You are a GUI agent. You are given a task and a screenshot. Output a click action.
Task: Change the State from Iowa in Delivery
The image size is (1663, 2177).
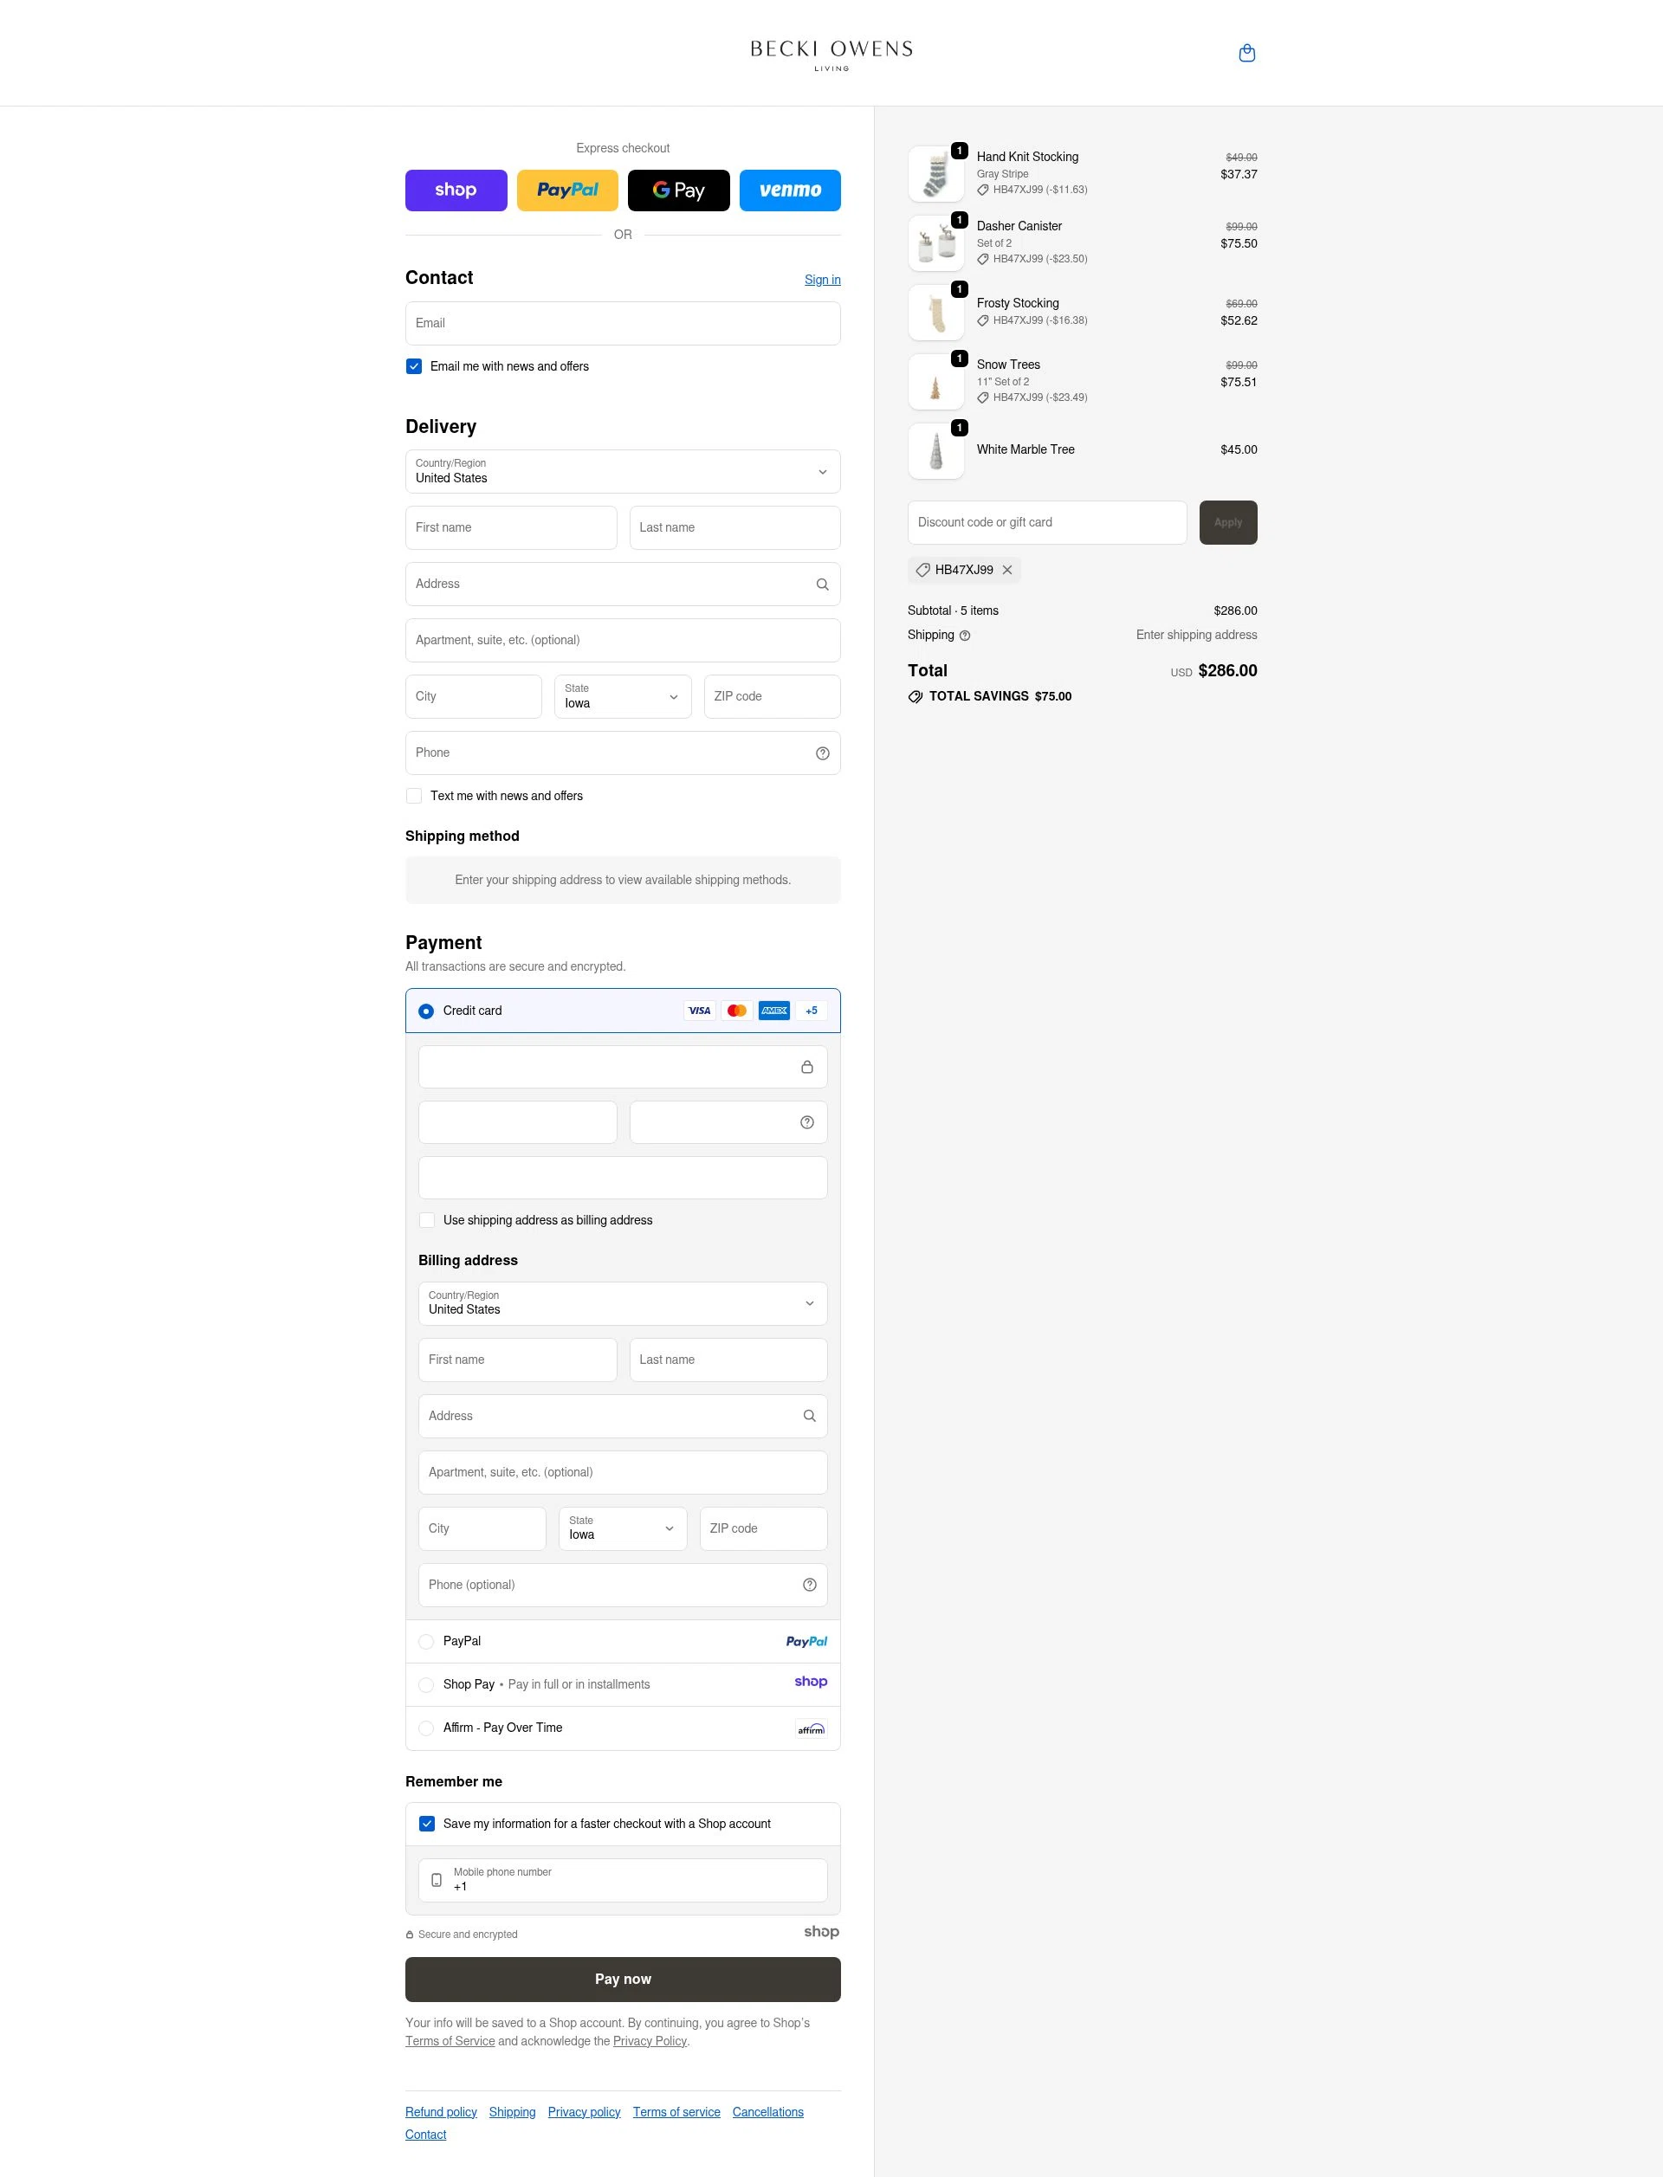(622, 696)
